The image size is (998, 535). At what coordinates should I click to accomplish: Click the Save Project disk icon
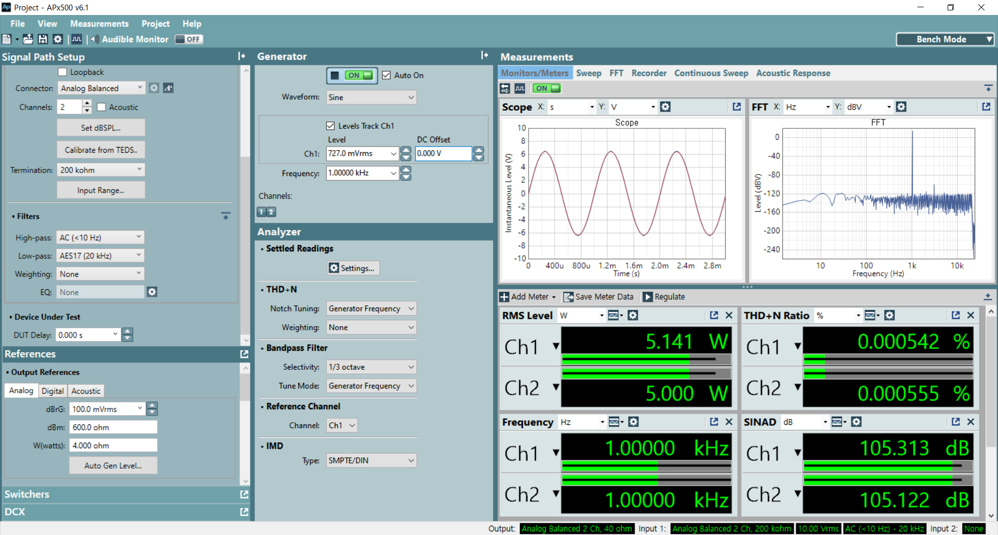[43, 39]
